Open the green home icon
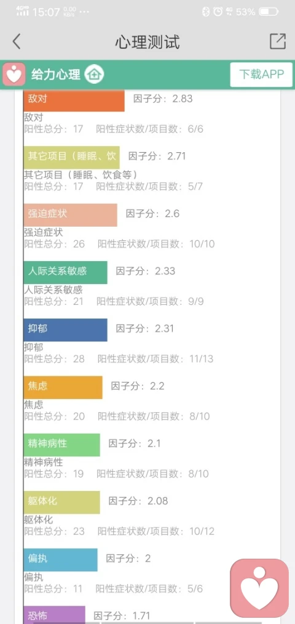The height and width of the screenshot is (624, 295). (95, 75)
